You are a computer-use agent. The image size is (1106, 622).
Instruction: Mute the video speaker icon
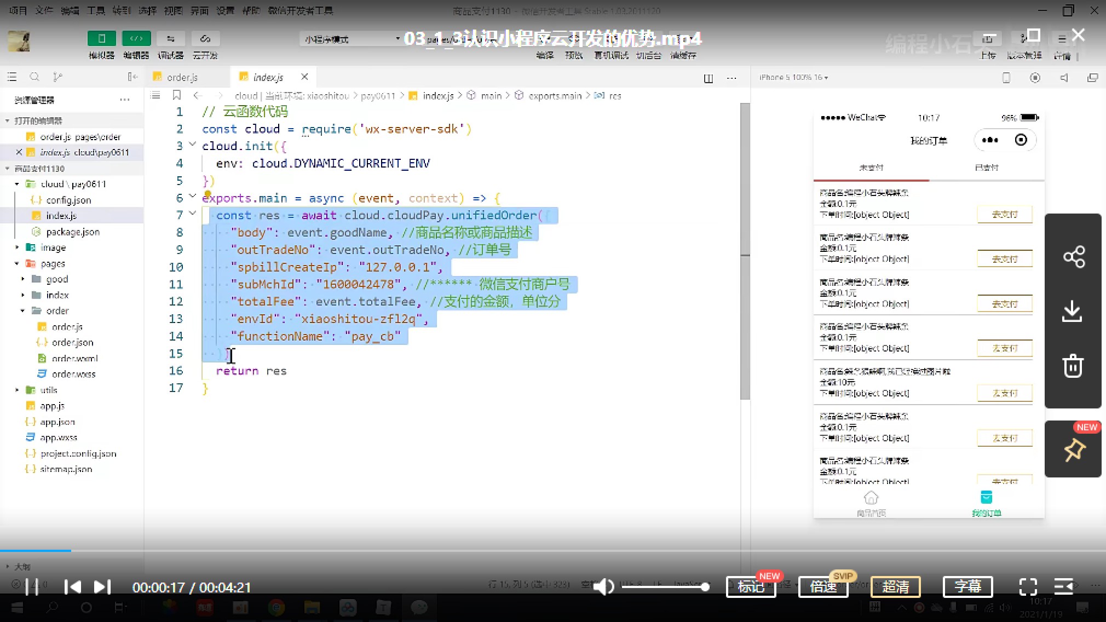click(603, 587)
